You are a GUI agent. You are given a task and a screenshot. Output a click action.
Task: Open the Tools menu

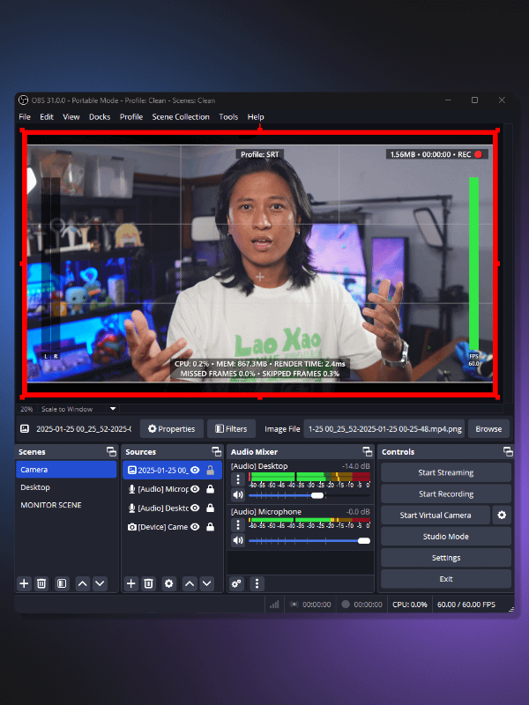click(x=228, y=117)
